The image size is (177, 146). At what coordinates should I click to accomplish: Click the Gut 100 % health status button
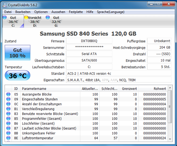click(18, 53)
